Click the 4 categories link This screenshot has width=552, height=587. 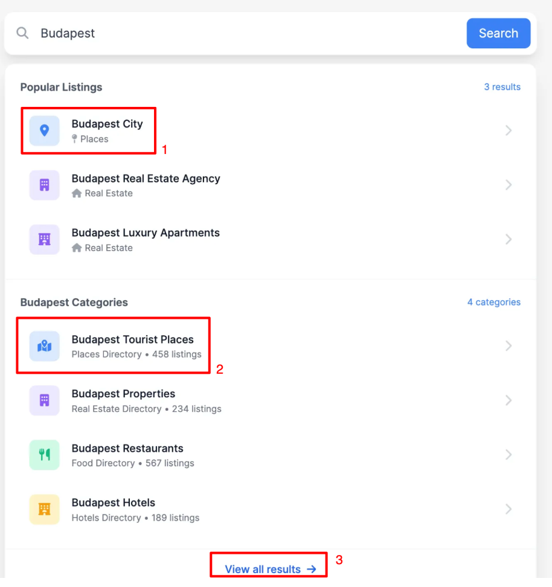[x=493, y=302]
